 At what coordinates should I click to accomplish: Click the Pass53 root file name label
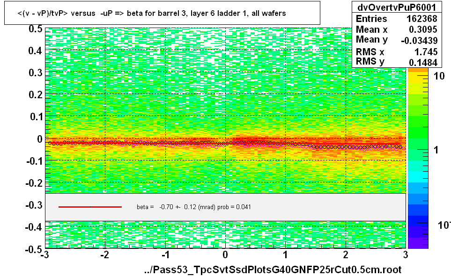pyautogui.click(x=273, y=269)
